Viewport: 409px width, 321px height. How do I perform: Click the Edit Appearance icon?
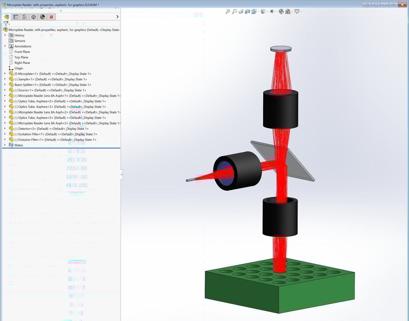[x=281, y=11]
